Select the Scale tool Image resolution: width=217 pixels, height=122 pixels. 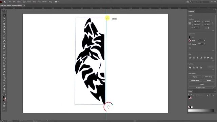(x=4, y=52)
